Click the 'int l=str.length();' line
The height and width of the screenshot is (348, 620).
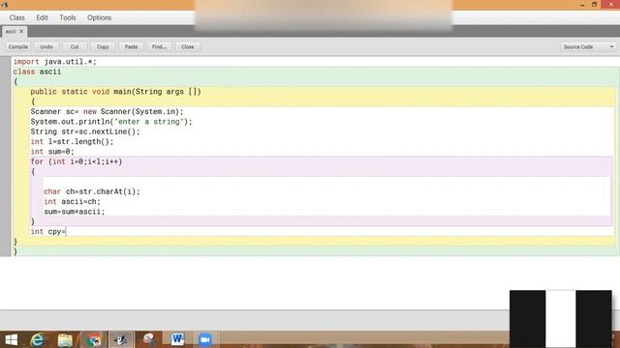(72, 142)
